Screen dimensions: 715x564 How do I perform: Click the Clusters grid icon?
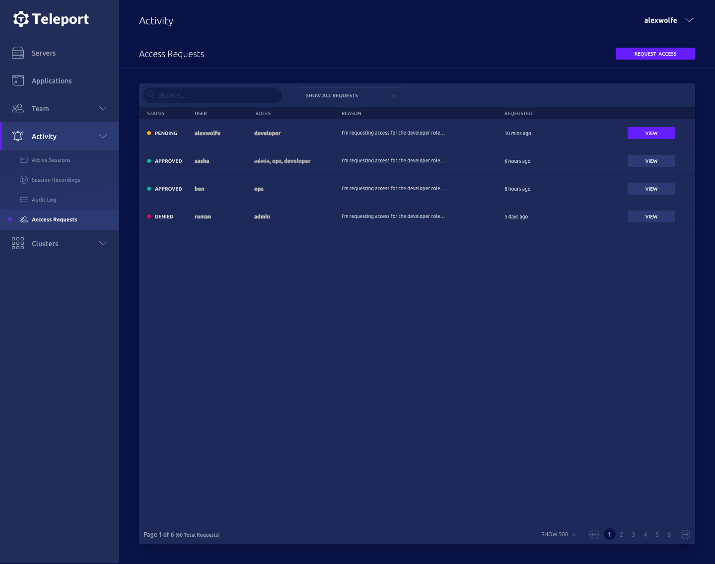tap(18, 243)
